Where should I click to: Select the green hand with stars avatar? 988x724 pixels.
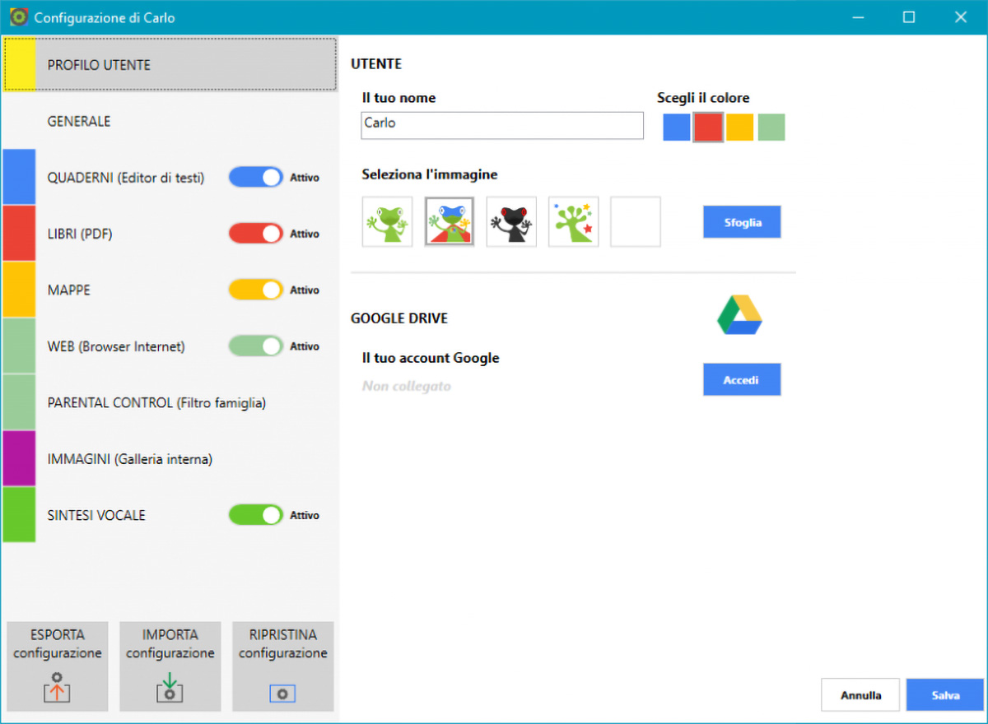point(574,221)
